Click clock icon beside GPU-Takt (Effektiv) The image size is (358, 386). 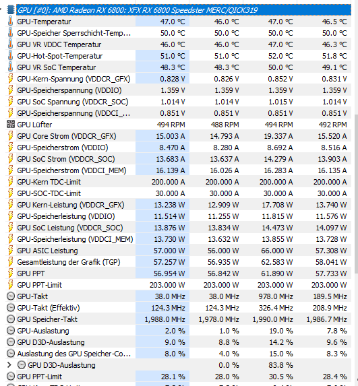pyautogui.click(x=11, y=308)
